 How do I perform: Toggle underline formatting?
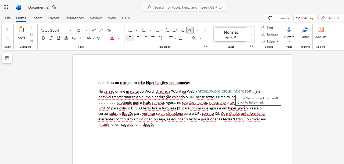click(58, 38)
